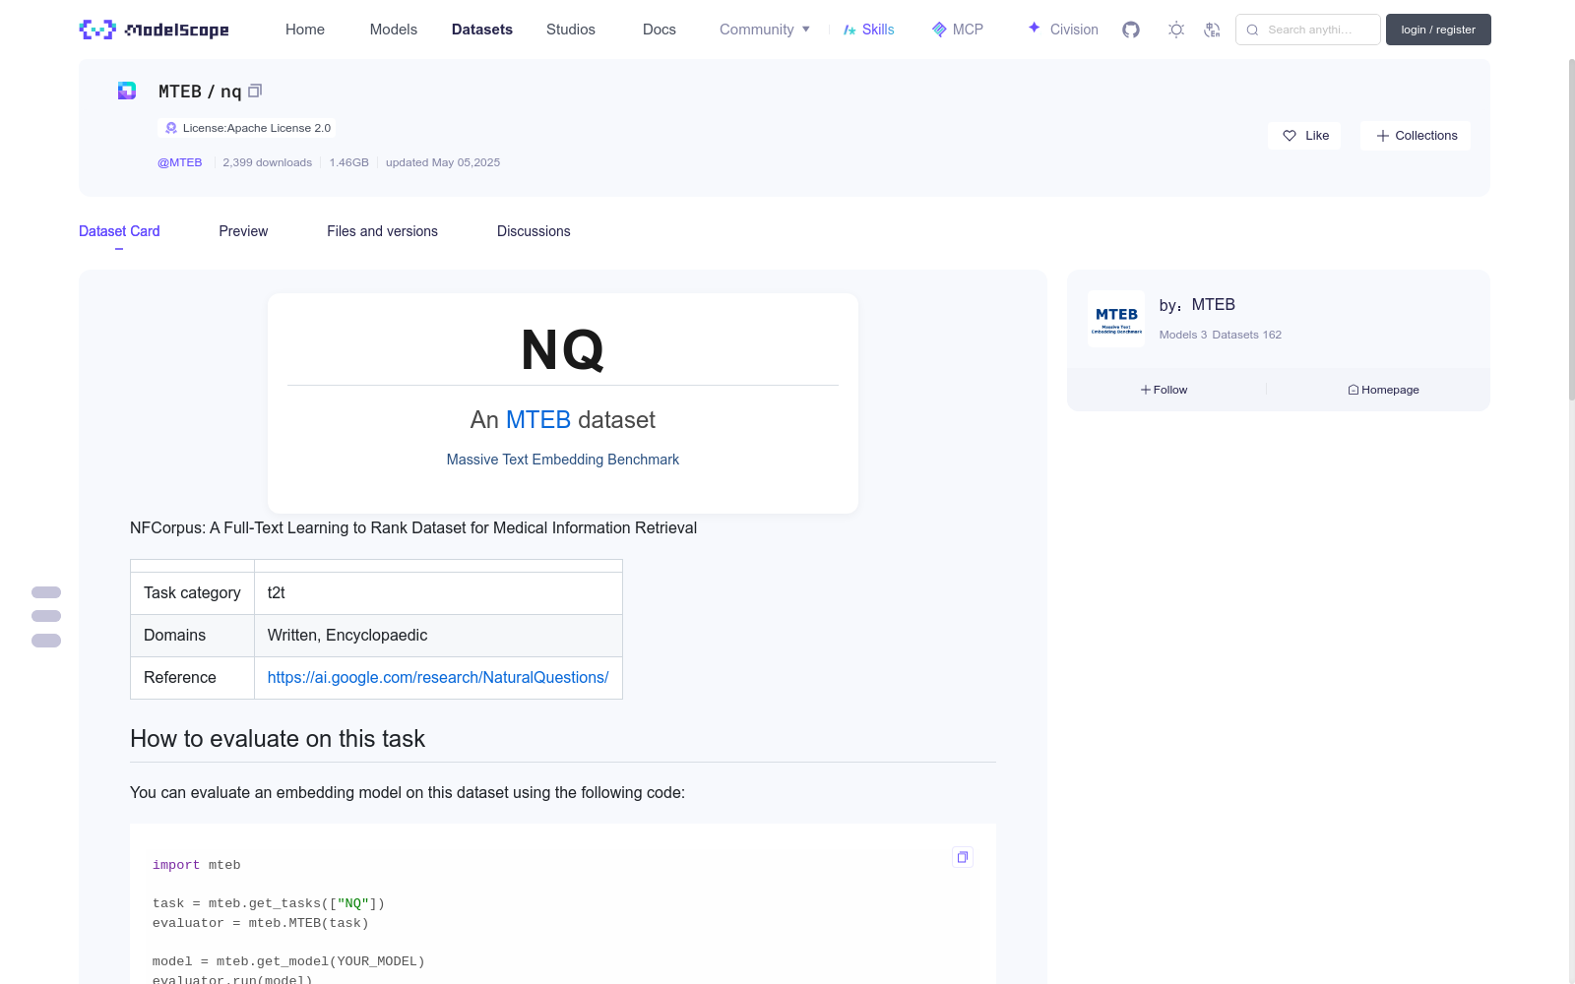Click the license badge icon
This screenshot has width=1575, height=984.
point(171,128)
